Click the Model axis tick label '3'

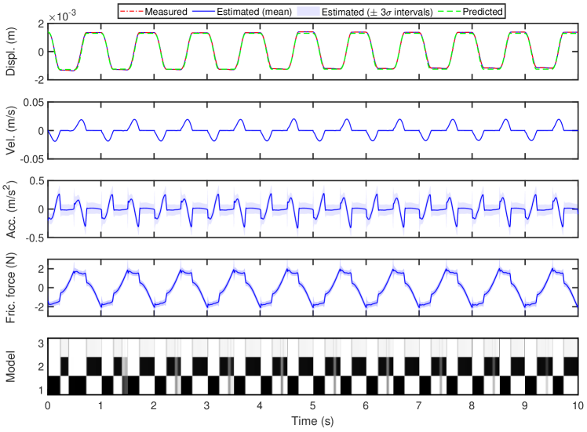(x=41, y=343)
